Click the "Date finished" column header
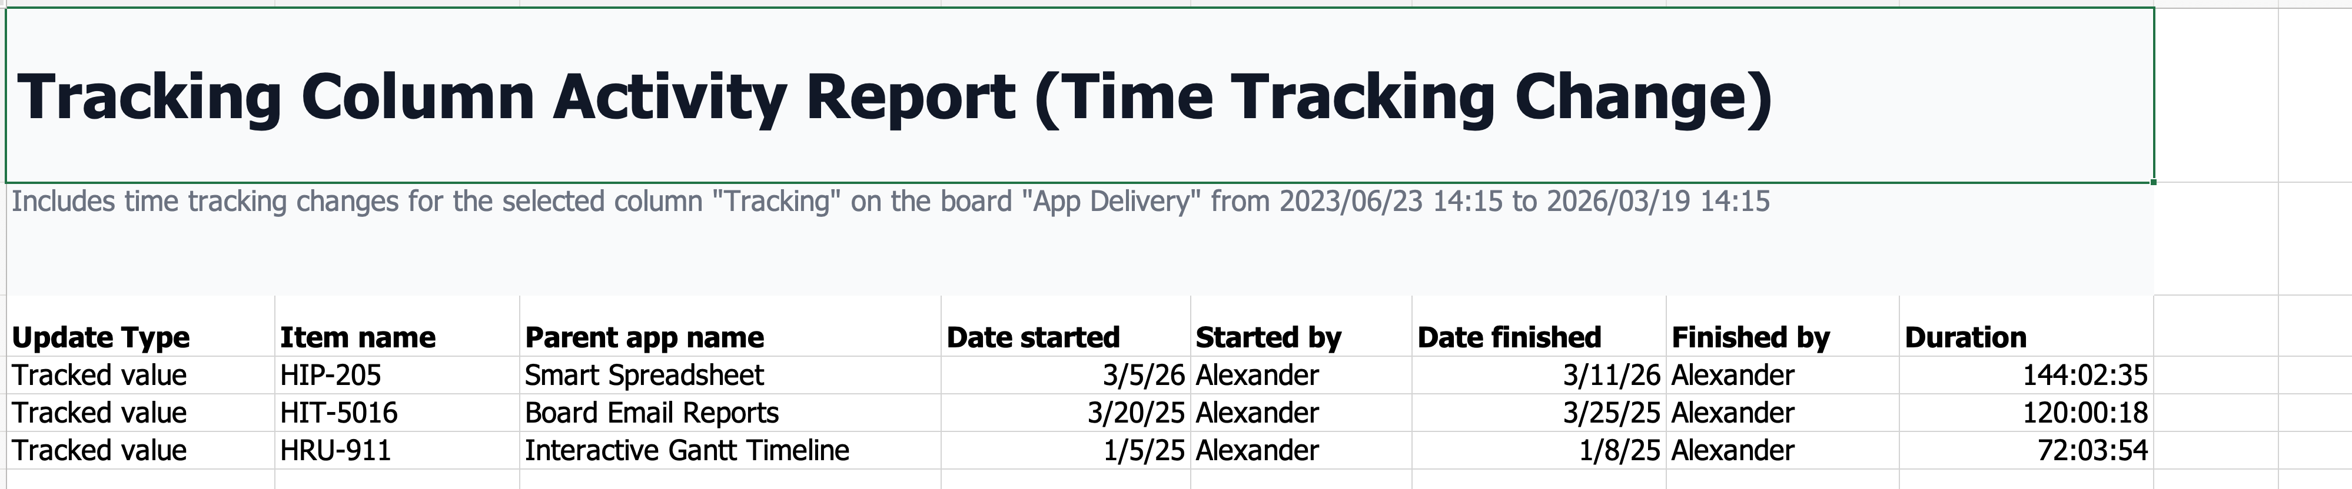Image resolution: width=2352 pixels, height=489 pixels. pyautogui.click(x=1509, y=337)
